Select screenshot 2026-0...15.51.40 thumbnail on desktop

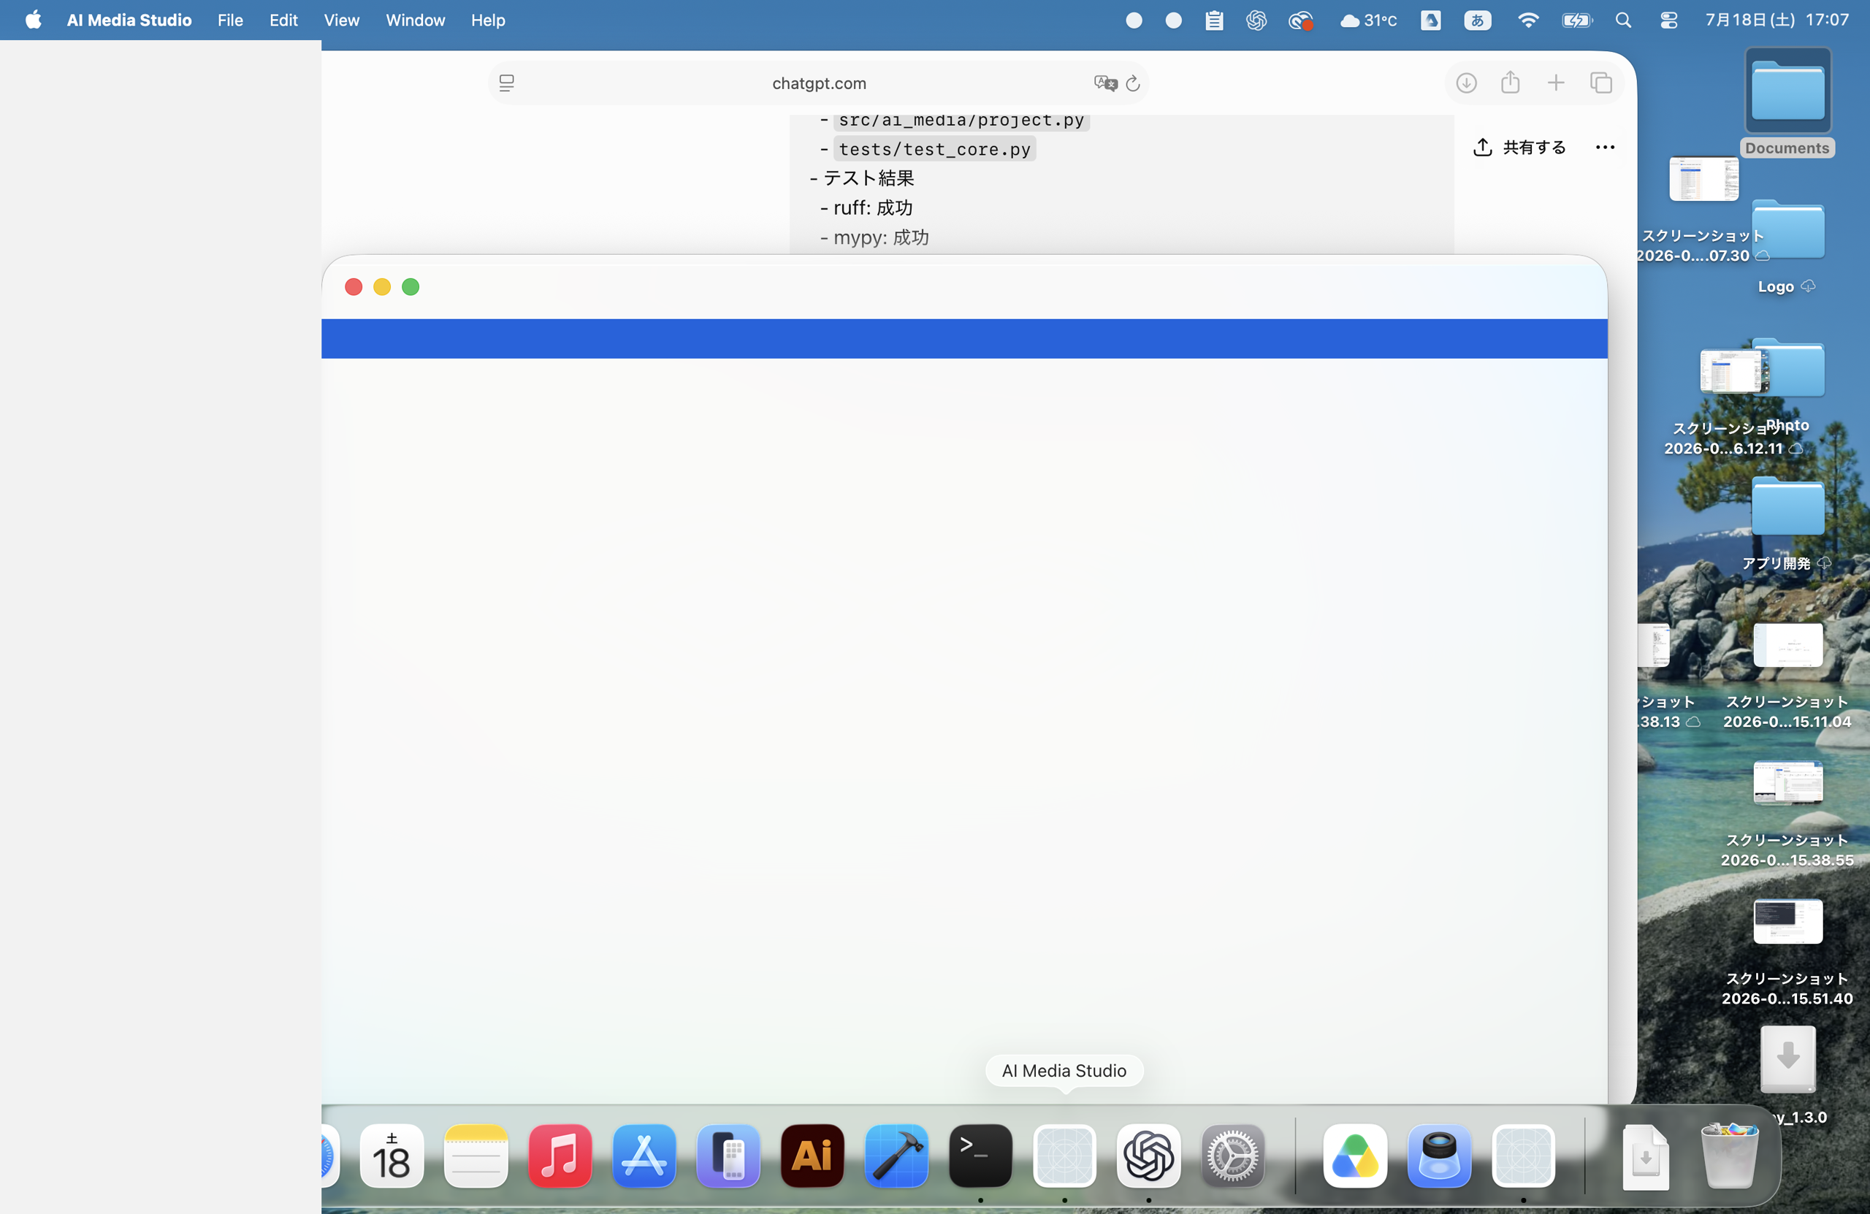tap(1787, 921)
